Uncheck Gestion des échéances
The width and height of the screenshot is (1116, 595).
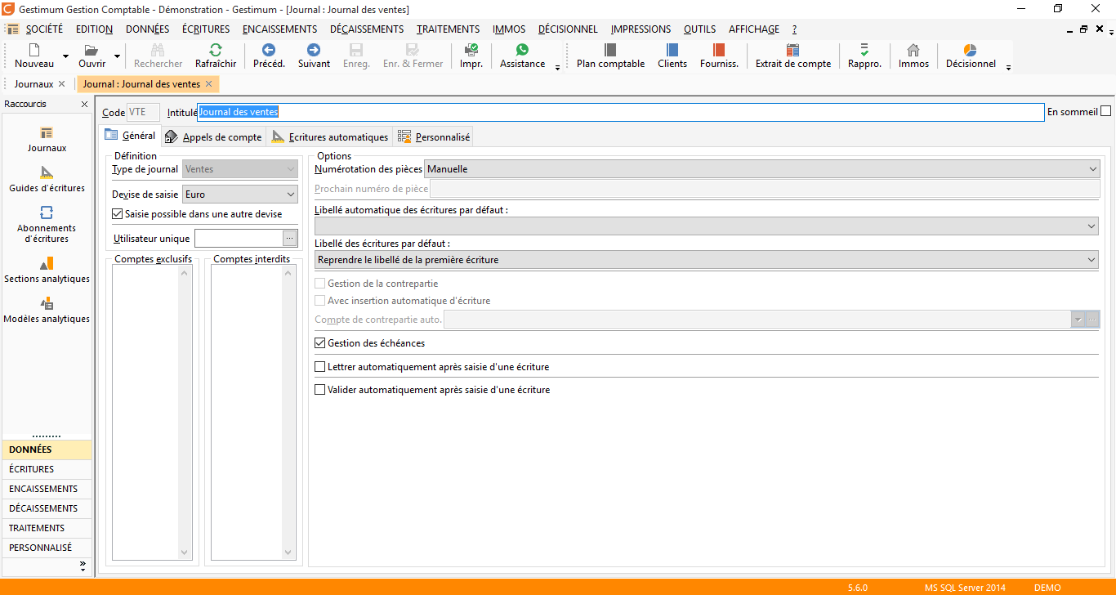tap(320, 343)
